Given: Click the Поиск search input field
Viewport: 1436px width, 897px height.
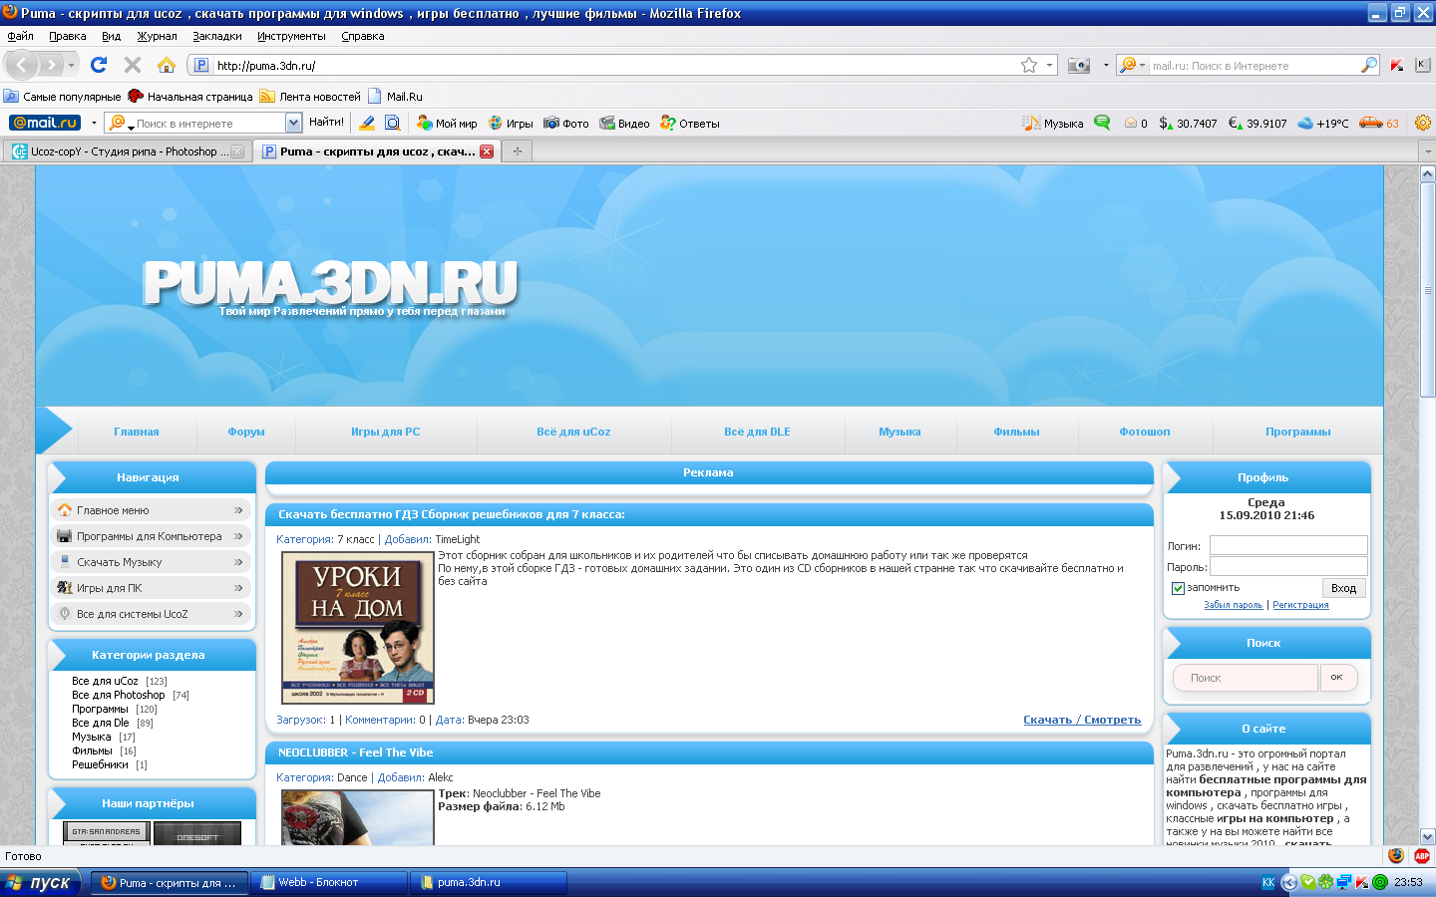Looking at the screenshot, I should coord(1245,677).
